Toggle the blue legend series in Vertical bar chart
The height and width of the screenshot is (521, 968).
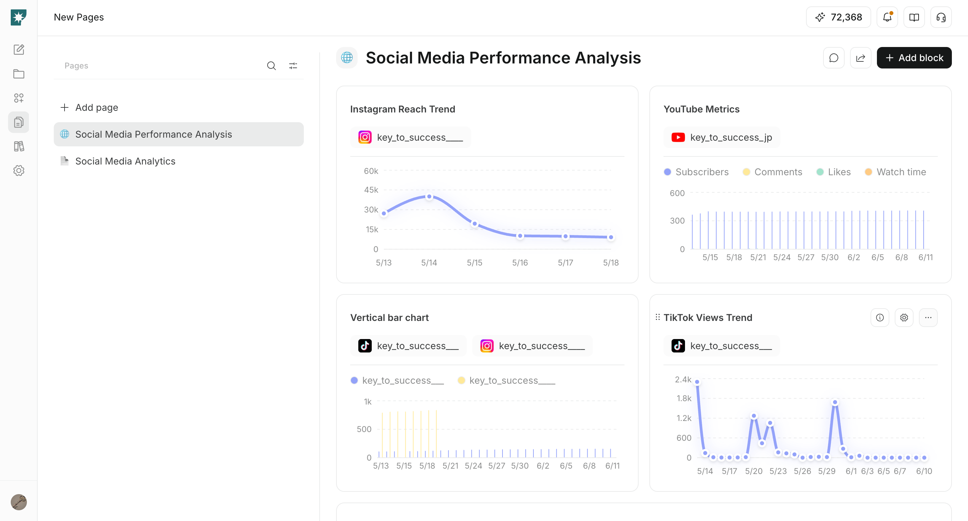[397, 380]
